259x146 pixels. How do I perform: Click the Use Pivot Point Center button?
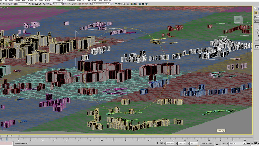64,4
